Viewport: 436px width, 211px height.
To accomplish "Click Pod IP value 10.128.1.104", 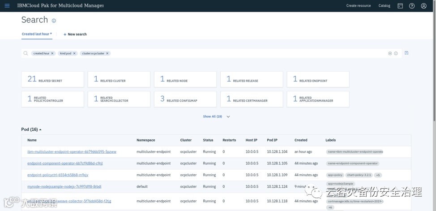I will [x=277, y=152].
